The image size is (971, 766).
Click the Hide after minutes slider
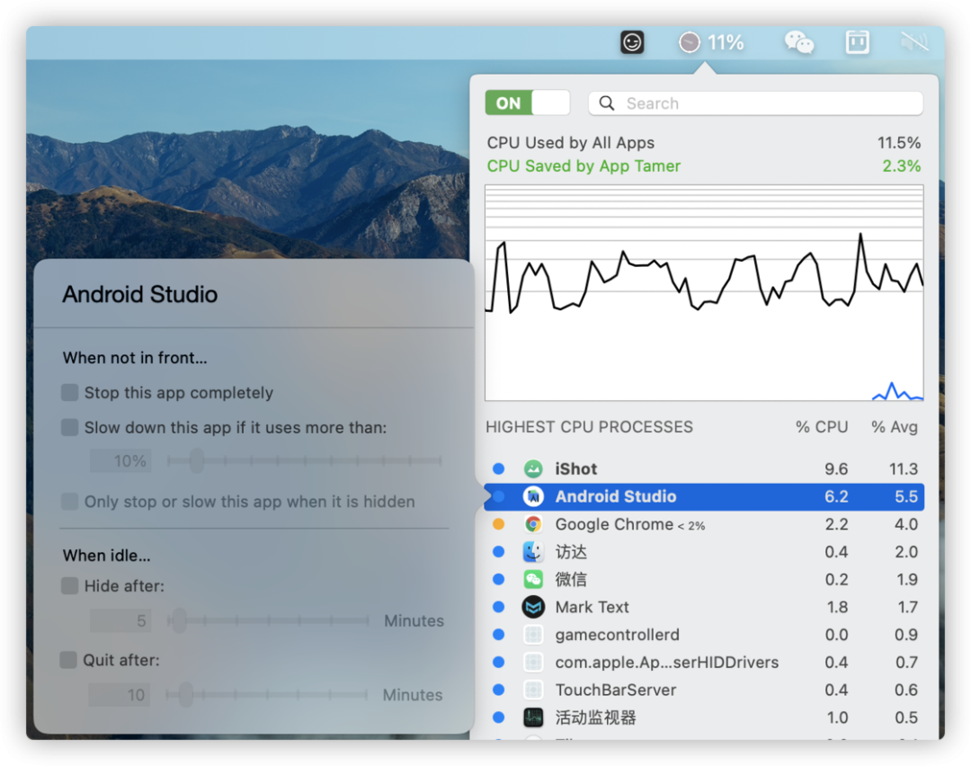tap(268, 620)
